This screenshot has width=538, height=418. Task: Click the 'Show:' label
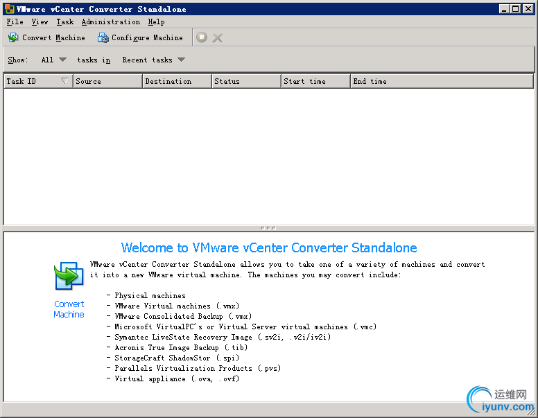tap(17, 60)
